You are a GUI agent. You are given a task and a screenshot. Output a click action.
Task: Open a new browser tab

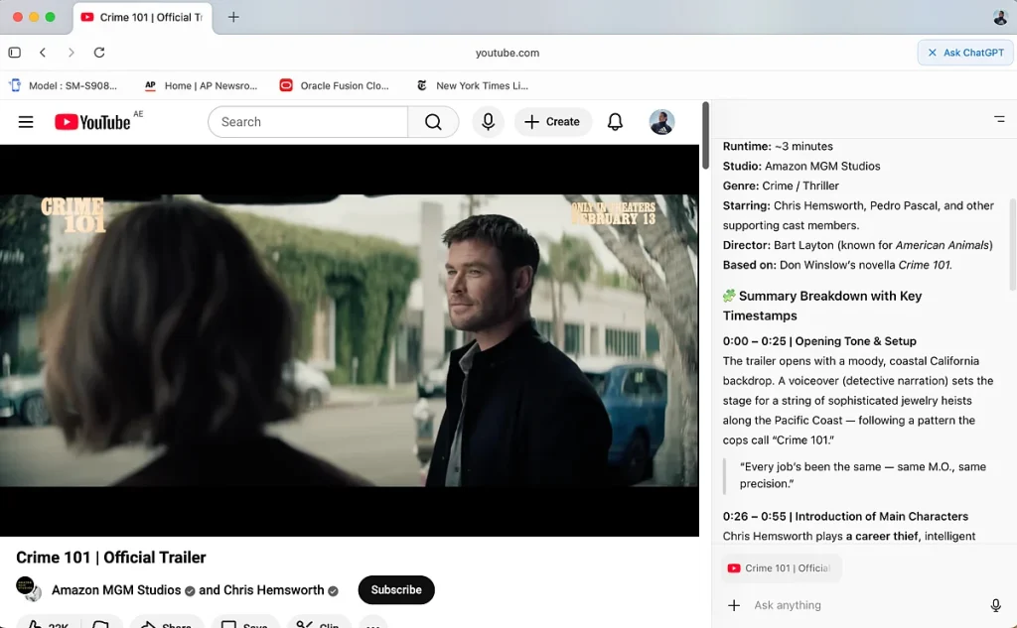pos(233,17)
